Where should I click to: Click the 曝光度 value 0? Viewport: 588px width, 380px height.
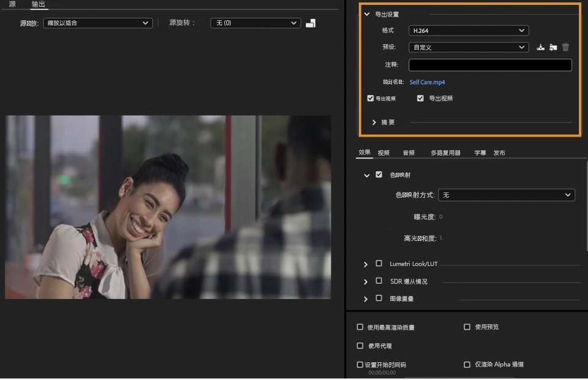click(x=440, y=217)
